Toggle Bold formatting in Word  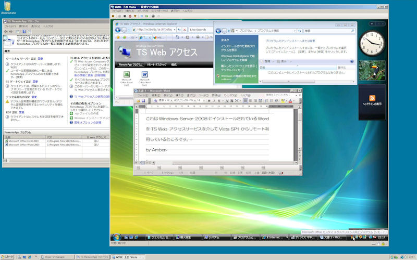(209, 101)
